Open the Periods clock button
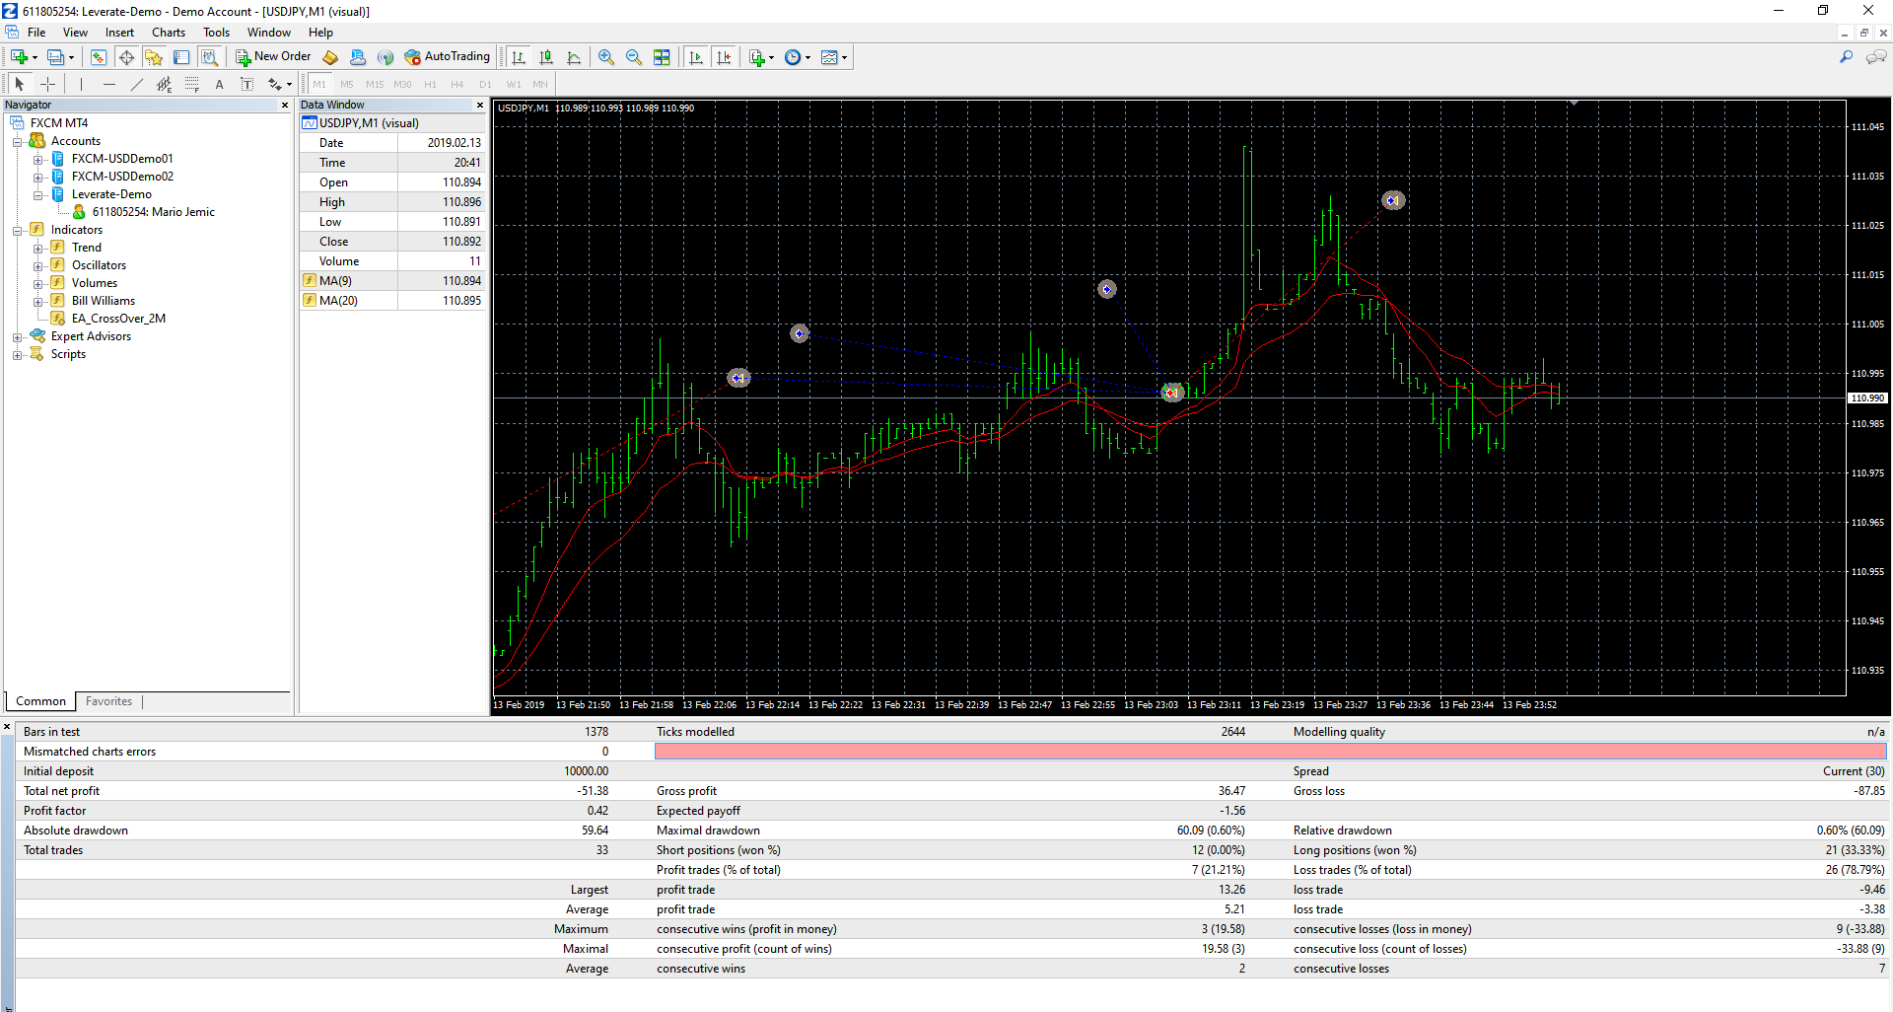Screen dimensions: 1893x1012 click(x=793, y=57)
